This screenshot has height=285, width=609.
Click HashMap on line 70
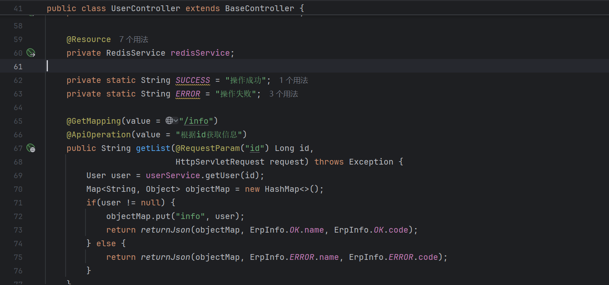click(x=282, y=189)
